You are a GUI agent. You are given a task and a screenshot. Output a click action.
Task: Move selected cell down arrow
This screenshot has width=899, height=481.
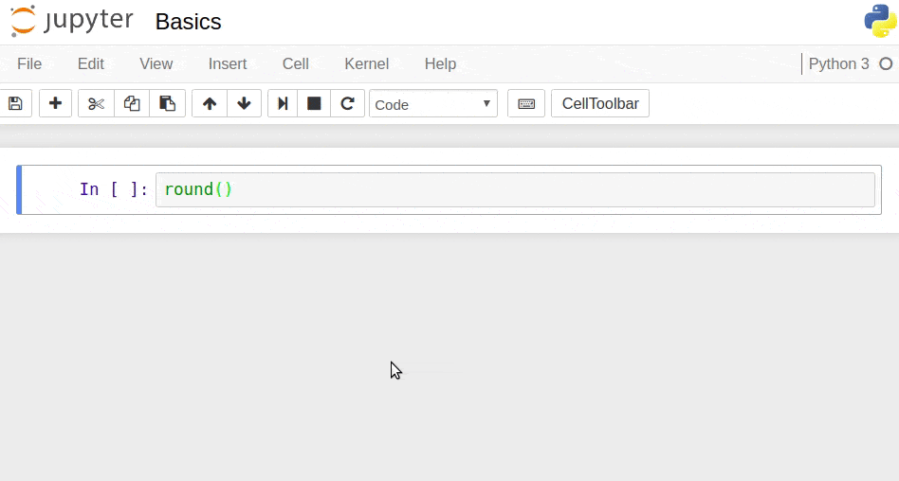[244, 103]
